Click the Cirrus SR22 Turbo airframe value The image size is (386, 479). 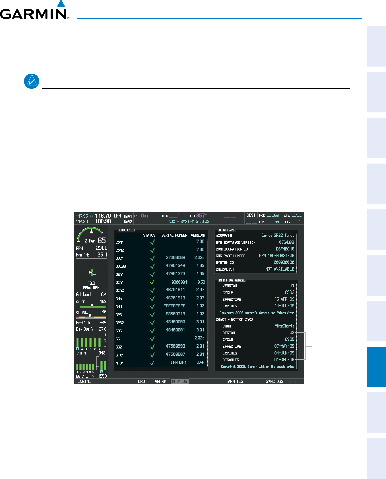coord(278,235)
